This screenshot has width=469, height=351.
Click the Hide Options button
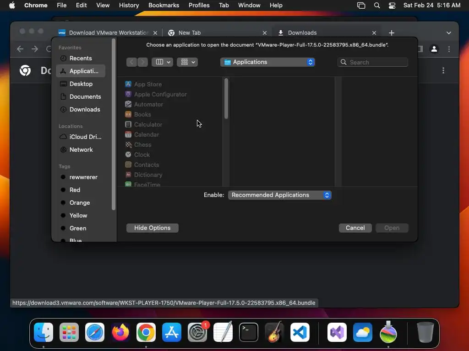152,228
